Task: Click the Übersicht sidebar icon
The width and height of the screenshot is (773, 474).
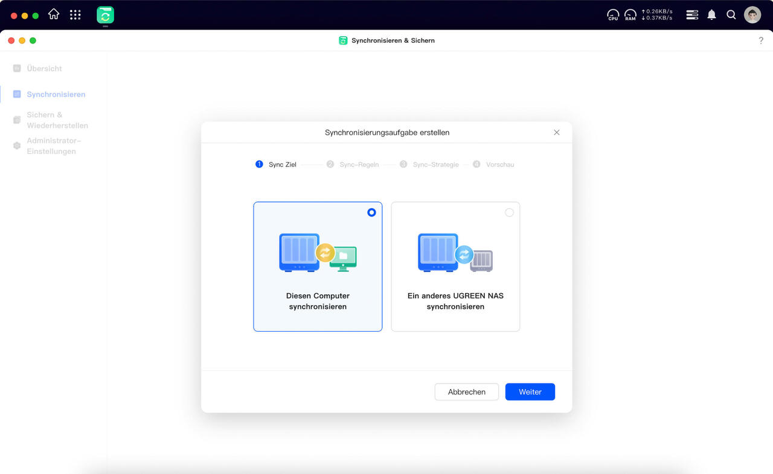Action: coord(17,69)
